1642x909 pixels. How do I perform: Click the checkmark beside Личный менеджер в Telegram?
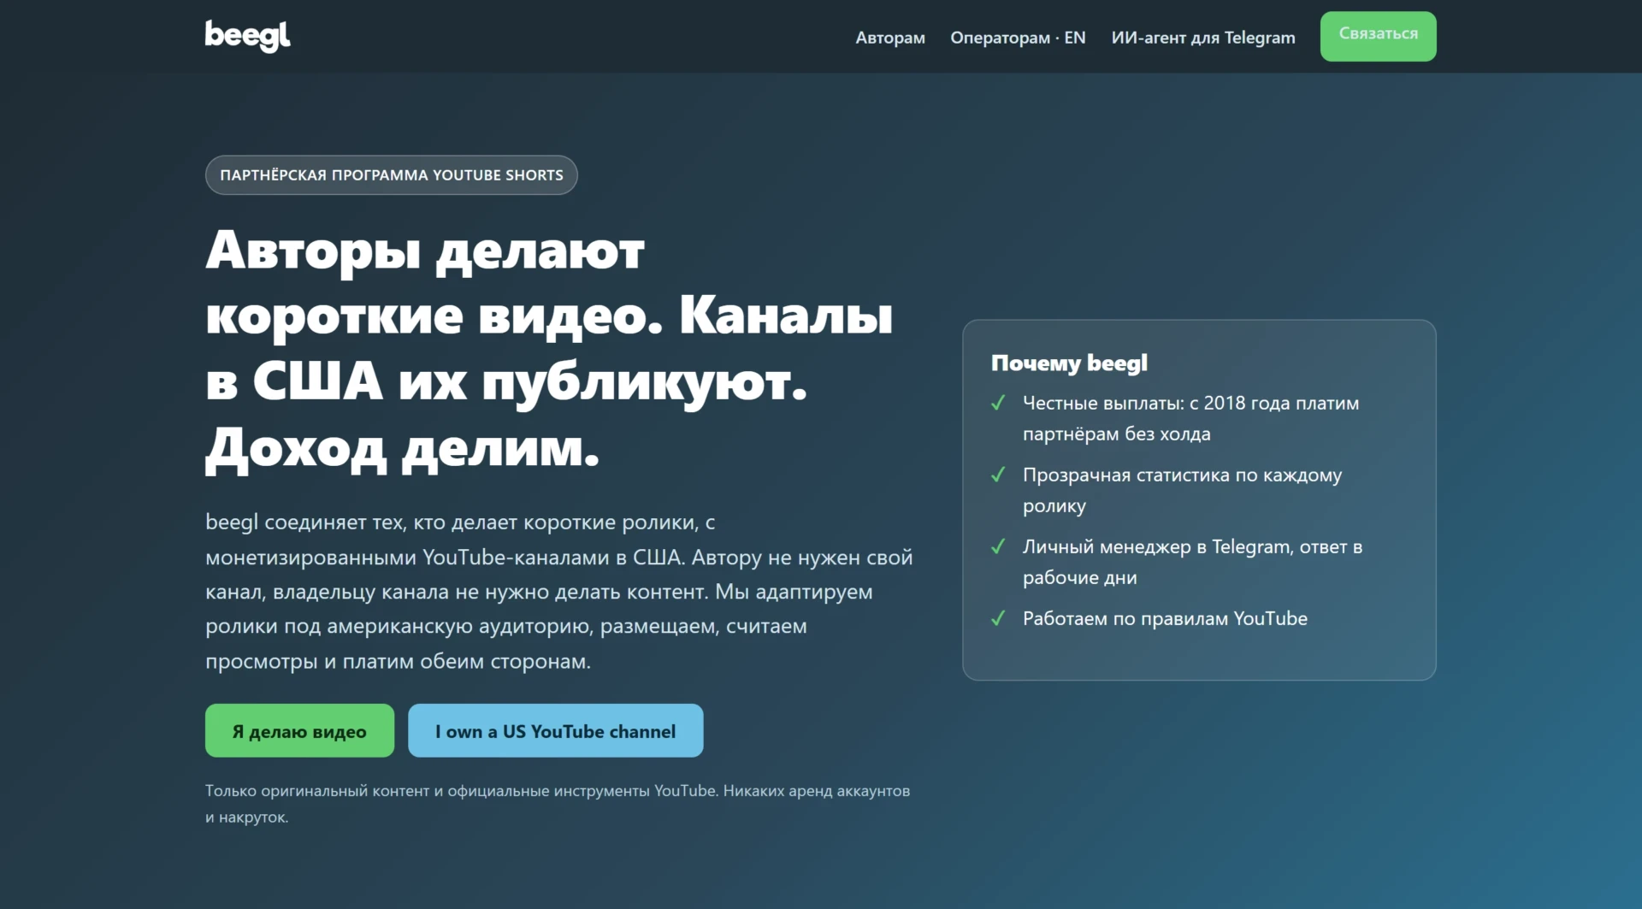(x=998, y=546)
